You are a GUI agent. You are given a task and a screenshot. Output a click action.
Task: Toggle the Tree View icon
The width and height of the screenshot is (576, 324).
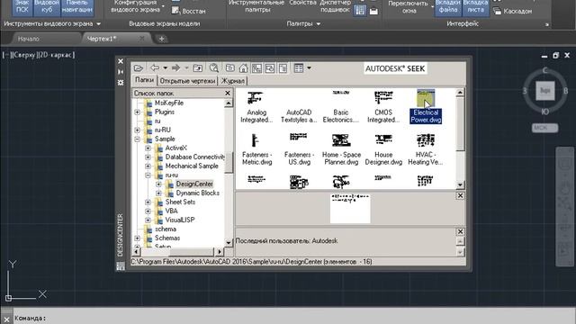(256, 68)
